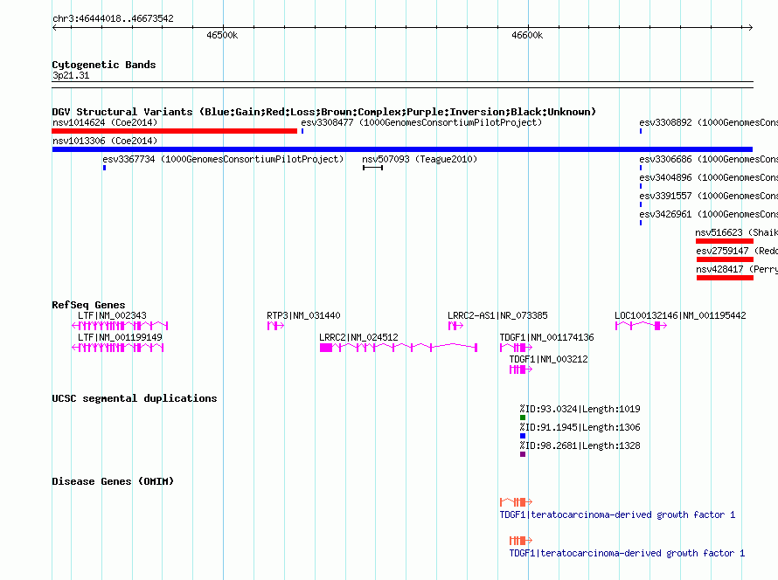Click the LRRC2-AS1 gene glyph
The image size is (778, 580).
[x=455, y=326]
